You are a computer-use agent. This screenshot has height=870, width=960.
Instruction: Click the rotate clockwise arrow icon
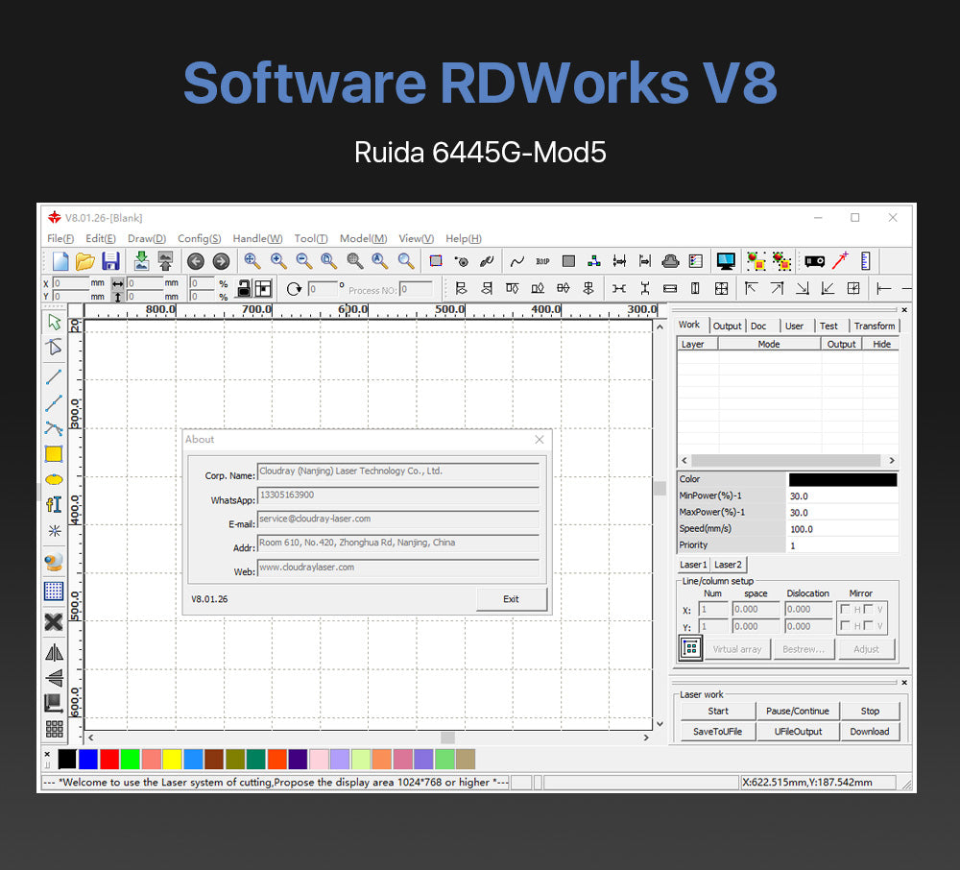294,289
